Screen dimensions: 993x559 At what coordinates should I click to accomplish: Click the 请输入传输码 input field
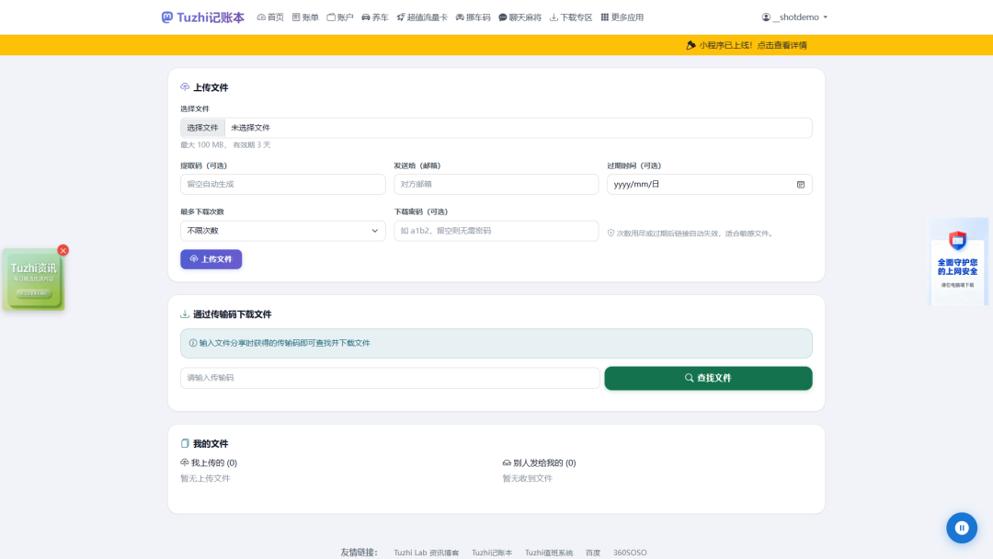click(x=390, y=378)
